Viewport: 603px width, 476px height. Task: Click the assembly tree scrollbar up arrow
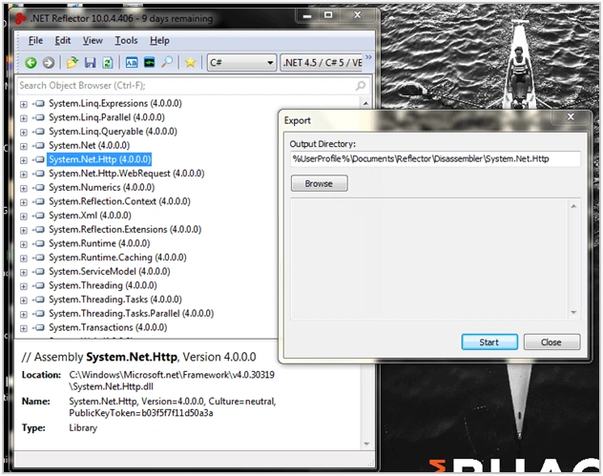[365, 103]
